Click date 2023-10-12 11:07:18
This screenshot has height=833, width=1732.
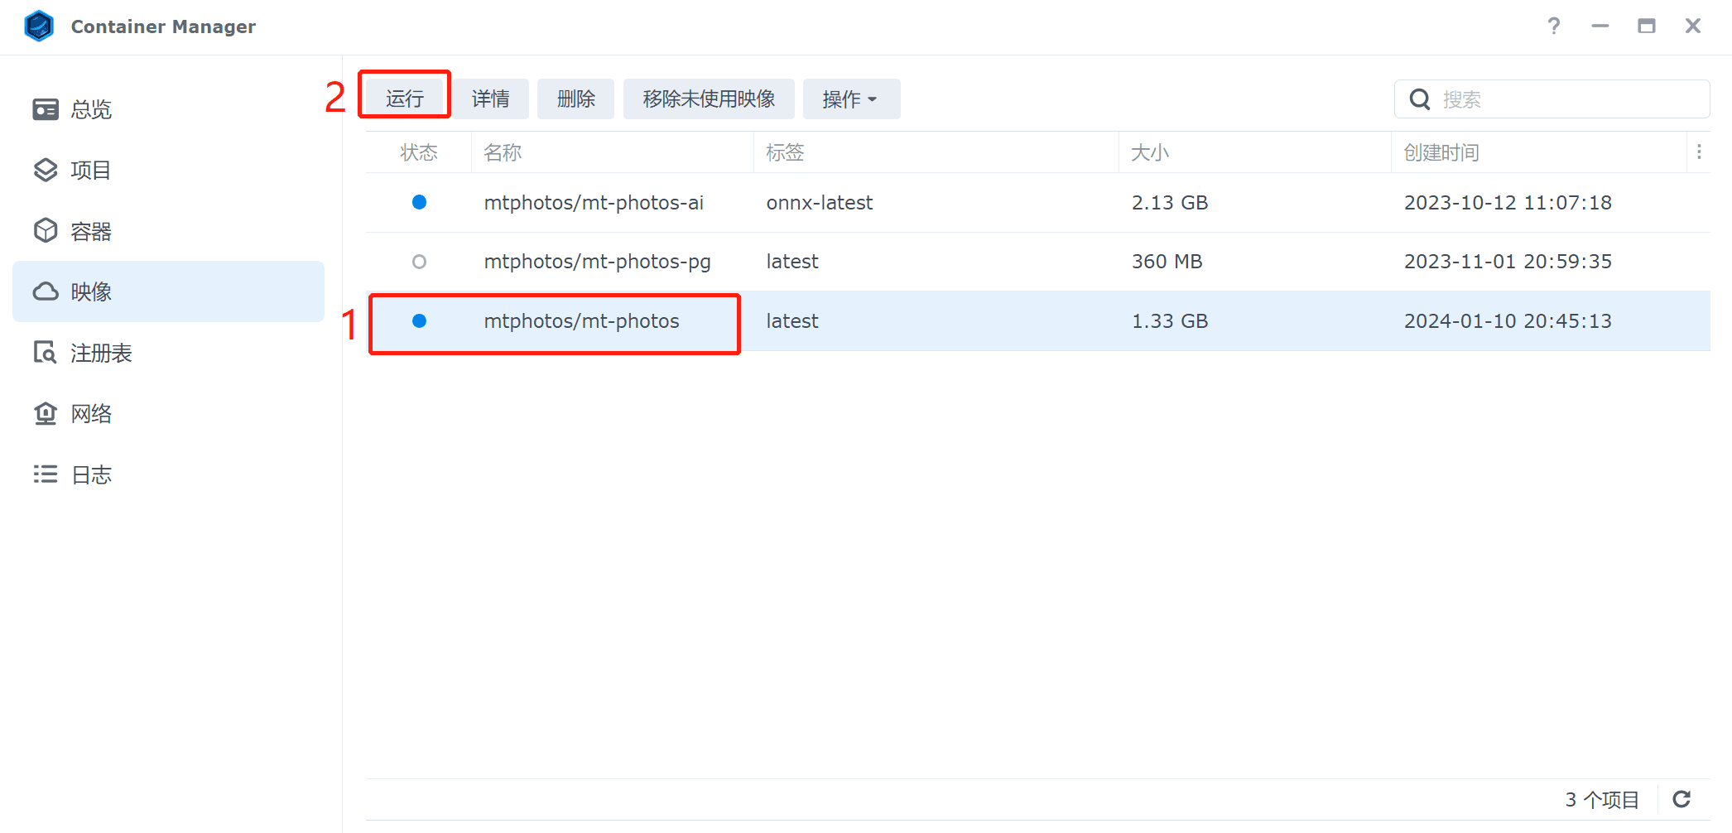1508,203
